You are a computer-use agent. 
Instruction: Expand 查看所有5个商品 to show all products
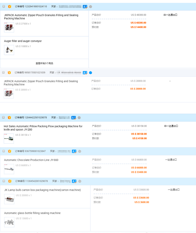pos(44,63)
